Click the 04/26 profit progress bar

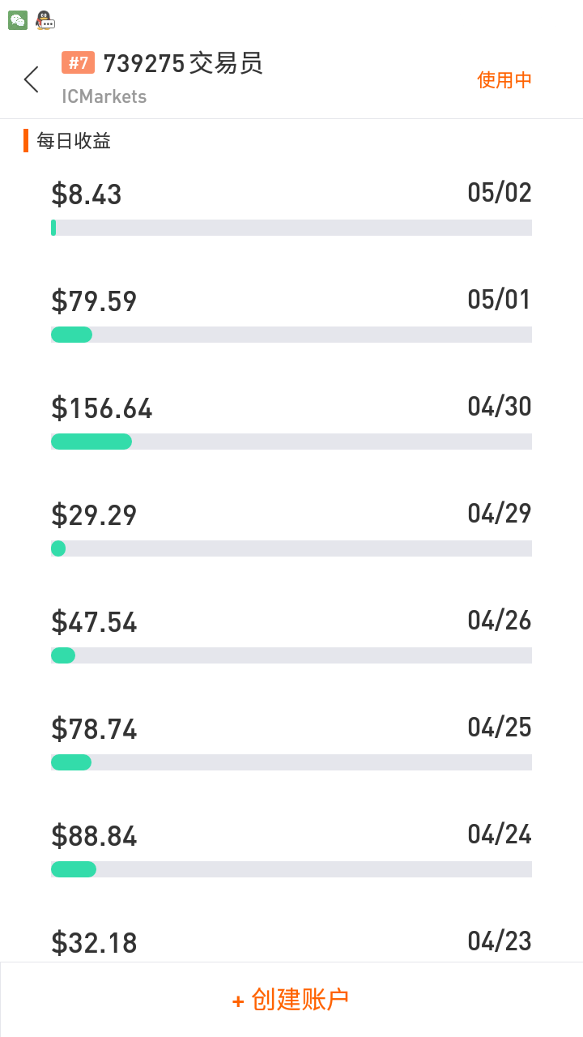click(x=291, y=655)
